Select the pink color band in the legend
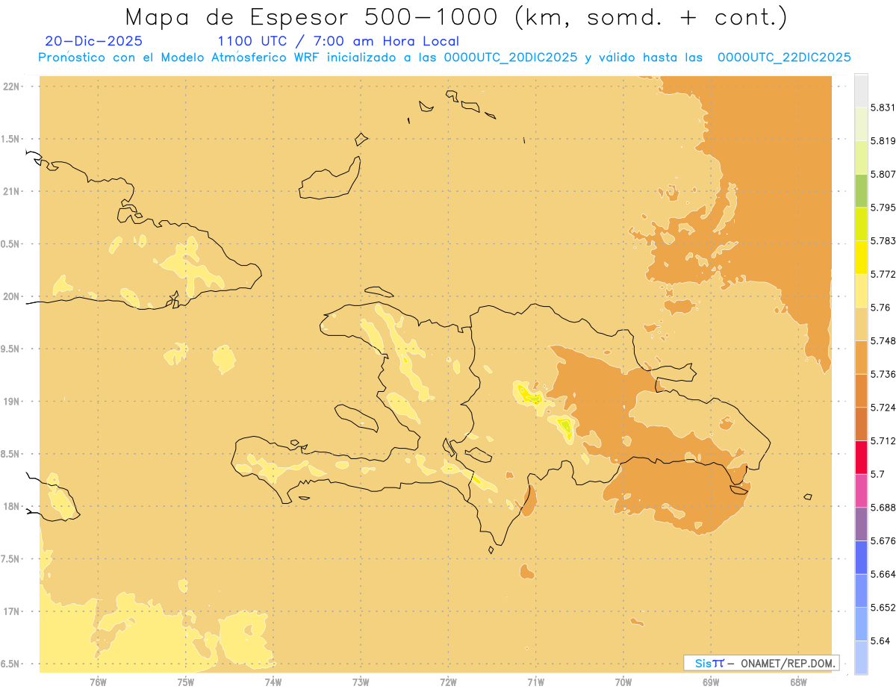Viewport: 896px width, 692px height. 861,490
